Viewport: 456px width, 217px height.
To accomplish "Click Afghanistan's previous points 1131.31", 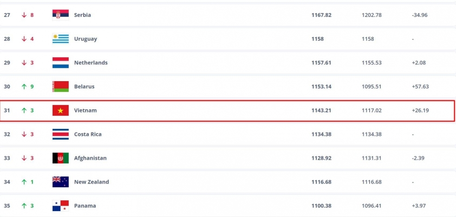I will pos(372,158).
